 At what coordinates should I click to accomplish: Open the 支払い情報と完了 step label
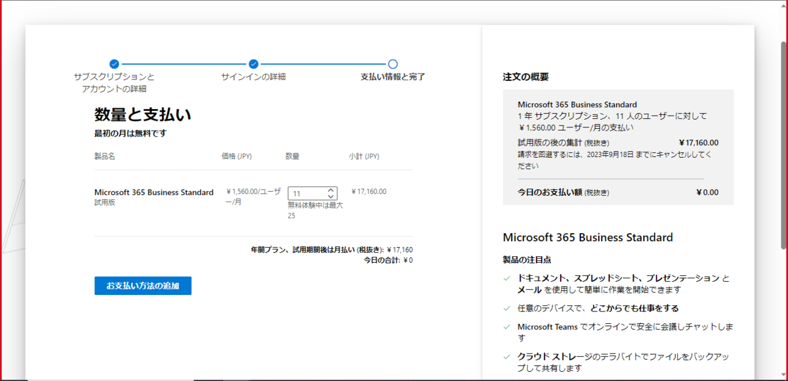click(393, 77)
